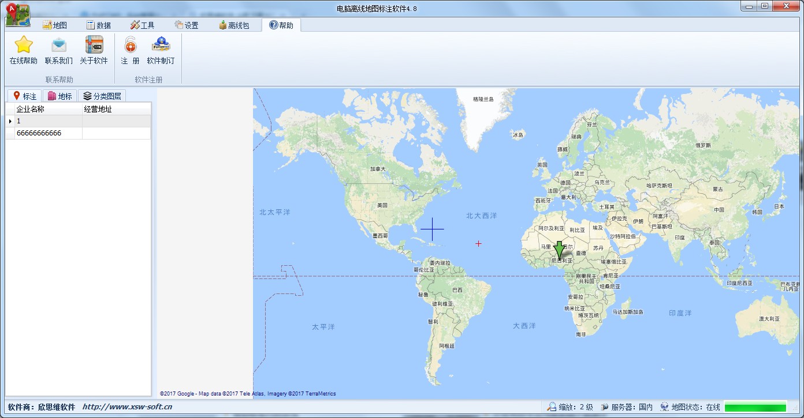Open 在线帮助 star icon
804x418 pixels.
(24, 44)
